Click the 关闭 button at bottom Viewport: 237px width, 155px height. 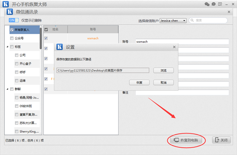tap(222, 140)
